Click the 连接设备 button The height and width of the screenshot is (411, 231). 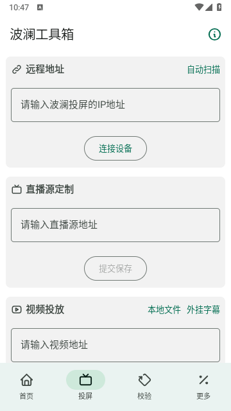[116, 148]
